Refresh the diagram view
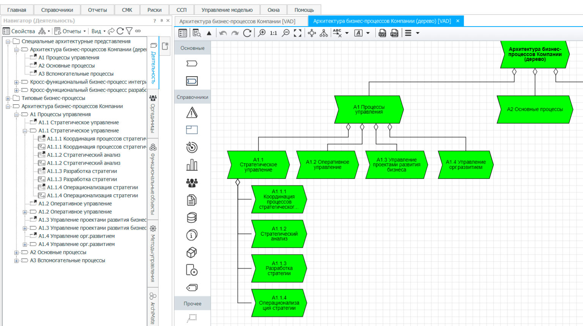 247,33
